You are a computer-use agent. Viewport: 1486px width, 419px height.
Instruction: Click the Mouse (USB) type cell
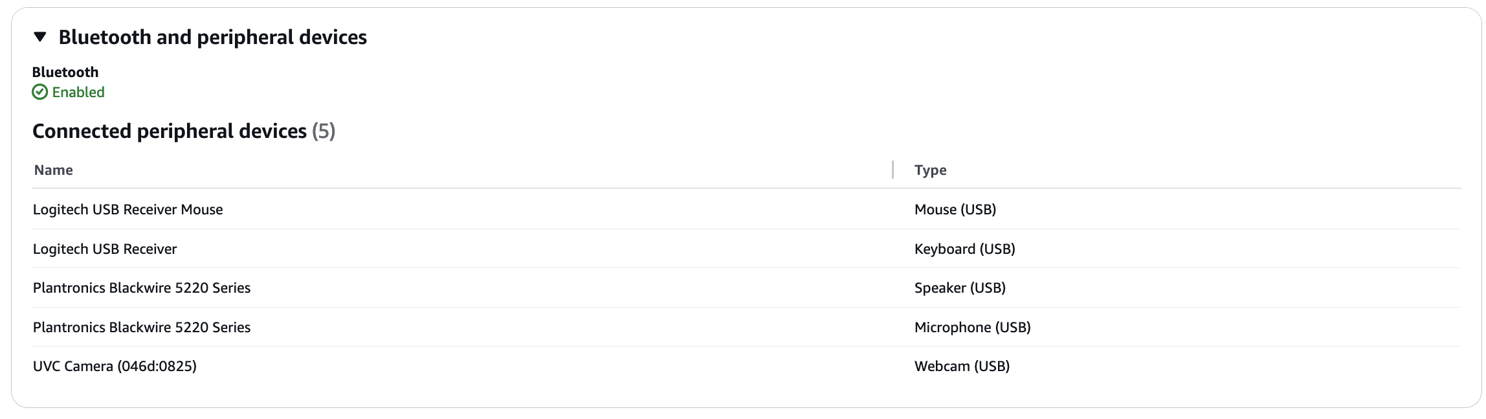pyautogui.click(x=955, y=209)
